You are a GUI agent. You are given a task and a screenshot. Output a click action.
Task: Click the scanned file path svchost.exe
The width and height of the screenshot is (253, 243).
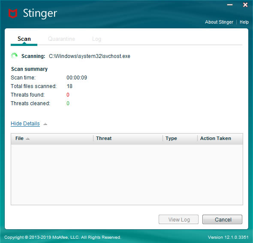click(90, 56)
